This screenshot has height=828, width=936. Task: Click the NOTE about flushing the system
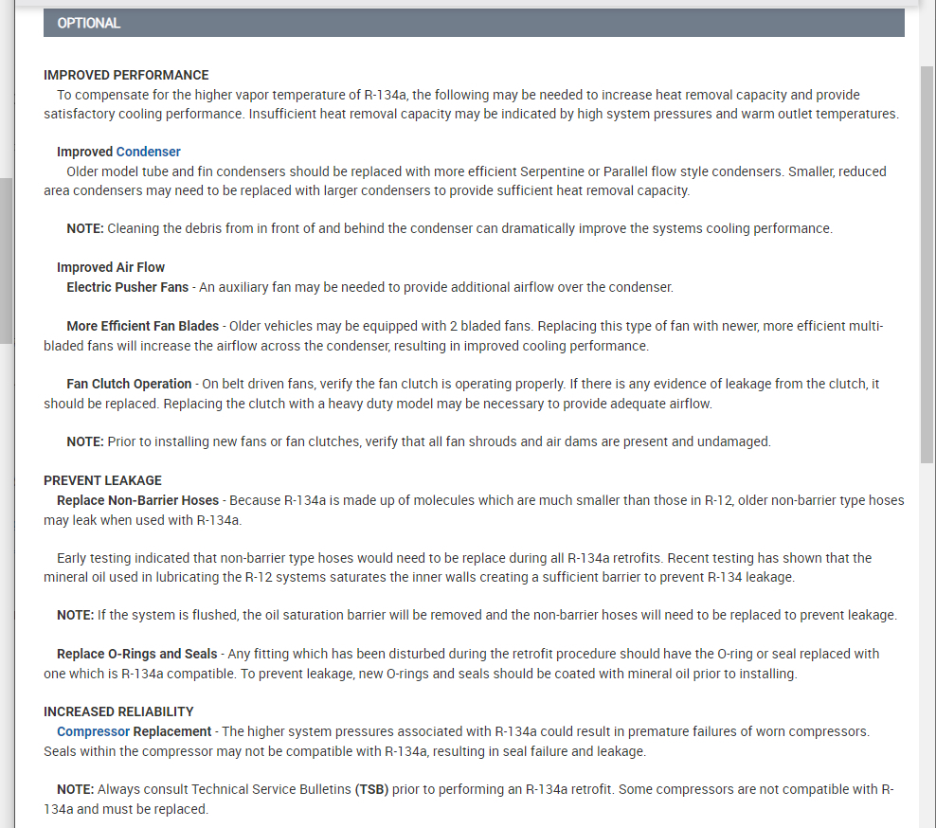click(476, 615)
